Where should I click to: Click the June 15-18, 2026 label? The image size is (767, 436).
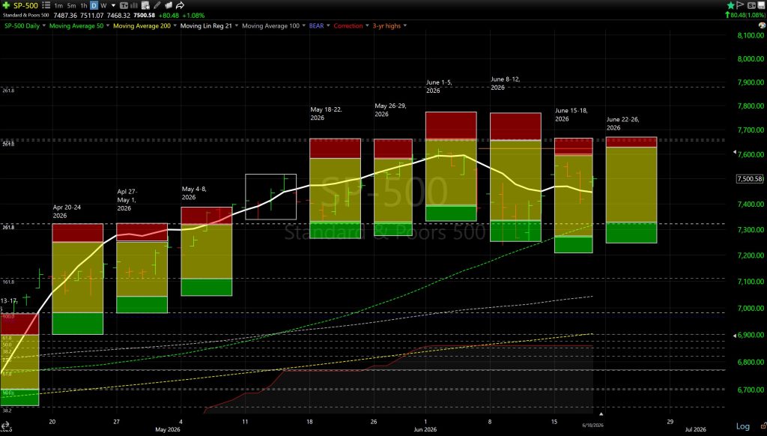coord(570,115)
